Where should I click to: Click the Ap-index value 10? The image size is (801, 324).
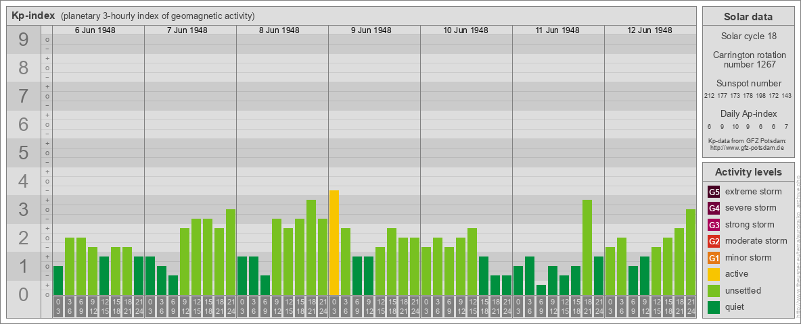coord(735,127)
